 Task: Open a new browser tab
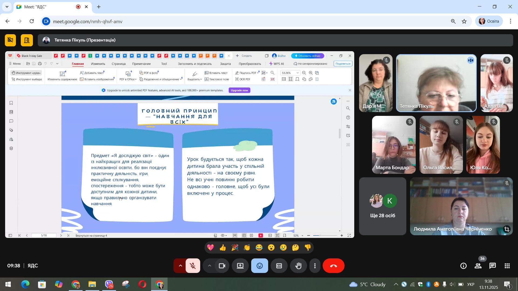(99, 7)
